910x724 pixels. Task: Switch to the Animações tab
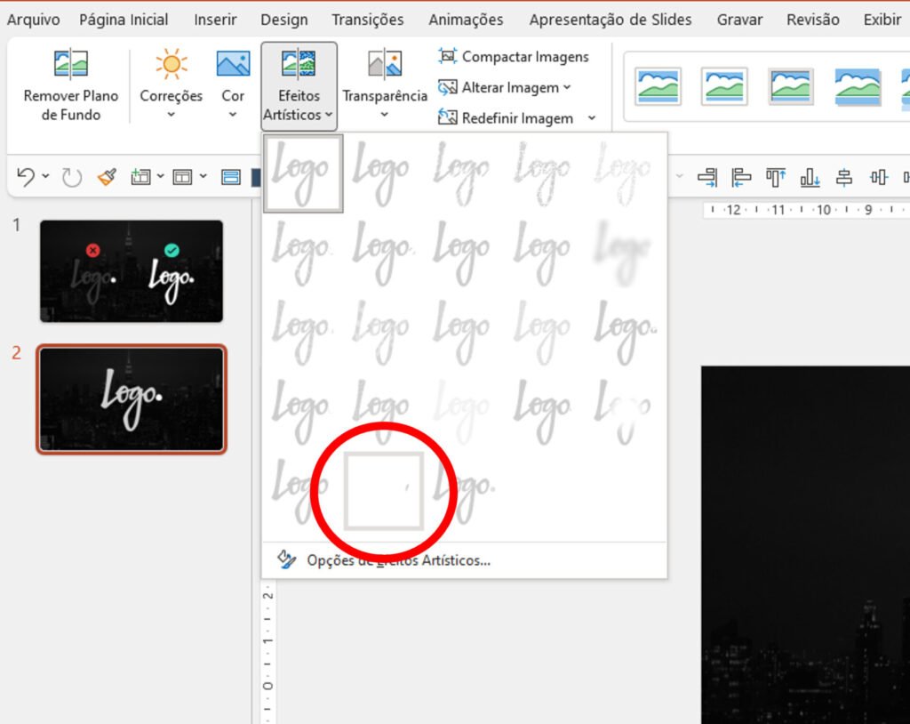pyautogui.click(x=466, y=20)
